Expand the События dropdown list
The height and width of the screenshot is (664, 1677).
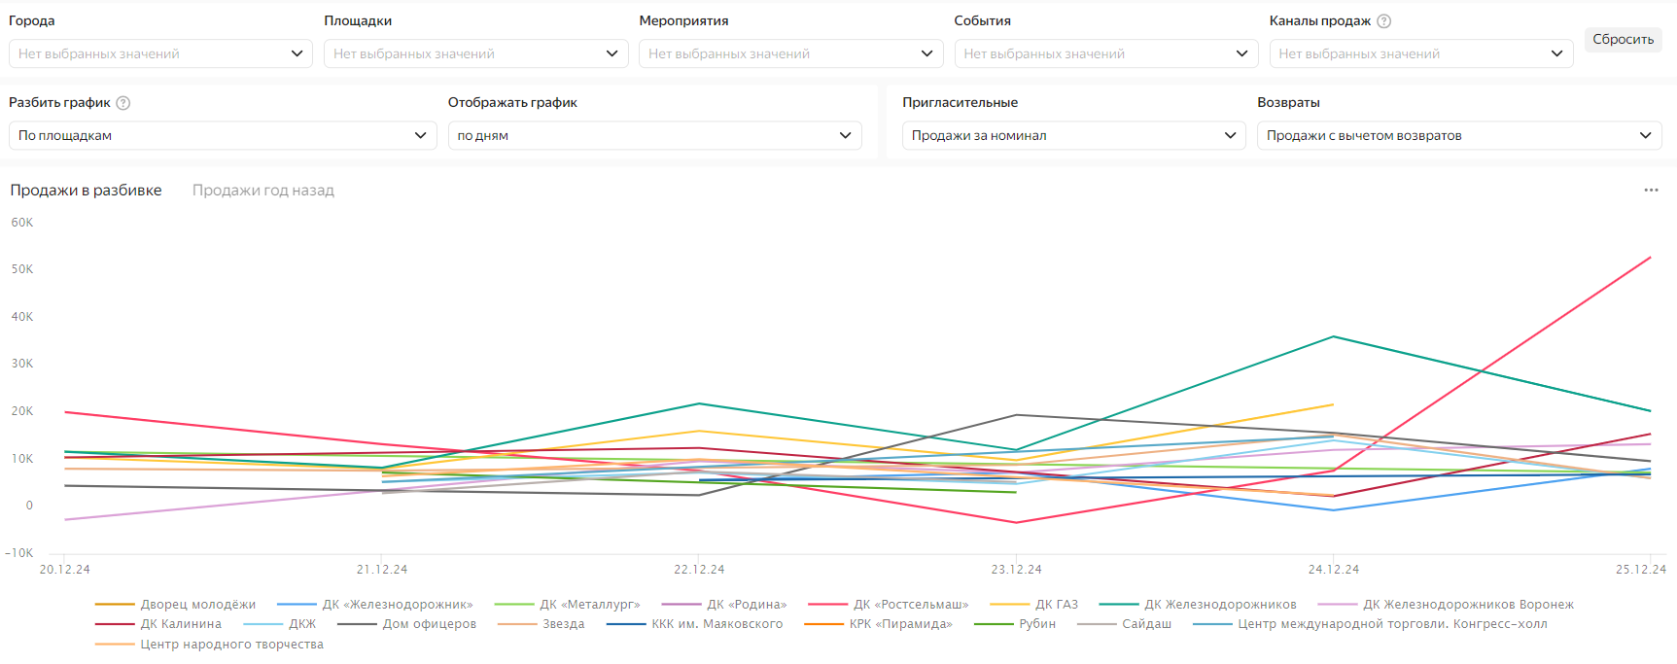pyautogui.click(x=1105, y=53)
